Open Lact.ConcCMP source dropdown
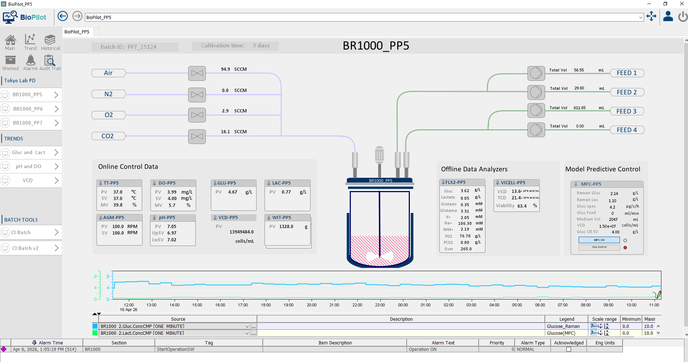Viewport: 688px width, 362px height. point(247,333)
